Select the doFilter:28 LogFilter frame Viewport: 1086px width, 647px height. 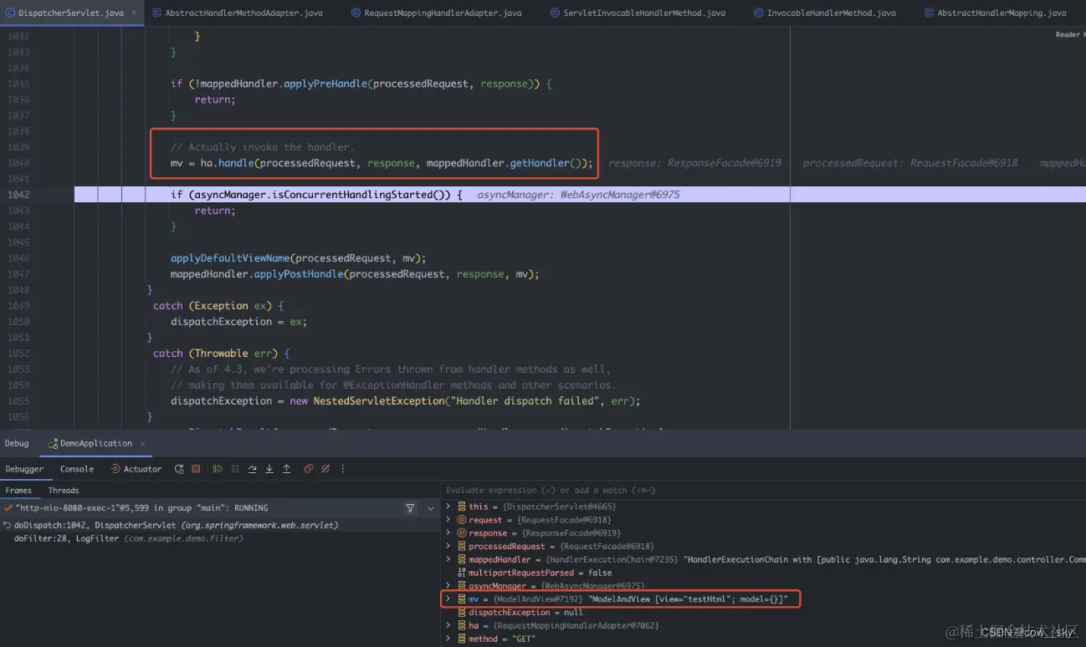click(x=220, y=538)
